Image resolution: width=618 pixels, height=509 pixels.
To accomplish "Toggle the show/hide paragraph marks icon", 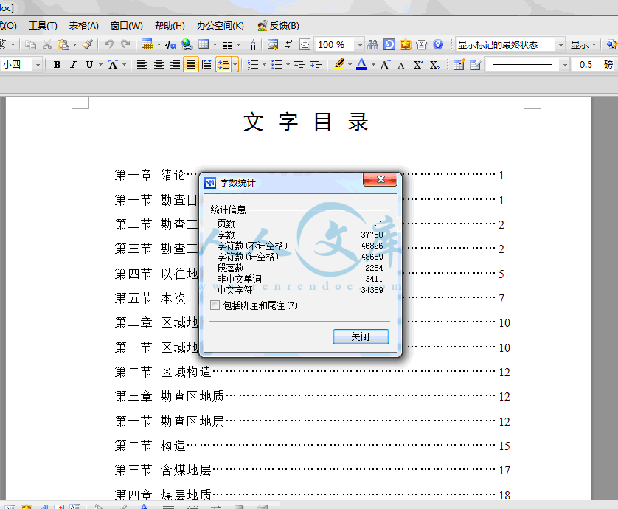I will point(289,44).
